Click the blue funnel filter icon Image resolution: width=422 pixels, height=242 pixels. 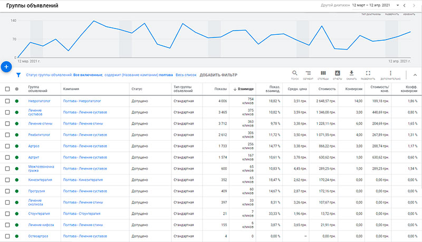18,75
